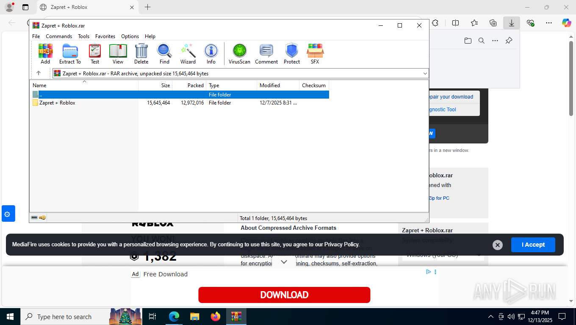This screenshot has width=576, height=325.
Task: Click the Delete trash icon in WinRAR
Action: tap(141, 54)
